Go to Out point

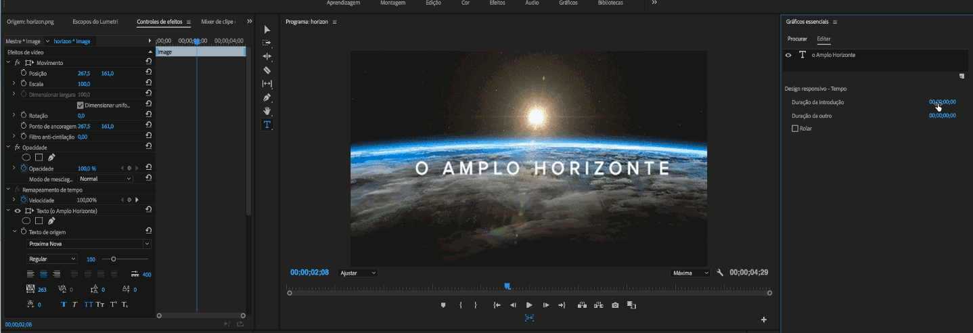(x=562, y=305)
